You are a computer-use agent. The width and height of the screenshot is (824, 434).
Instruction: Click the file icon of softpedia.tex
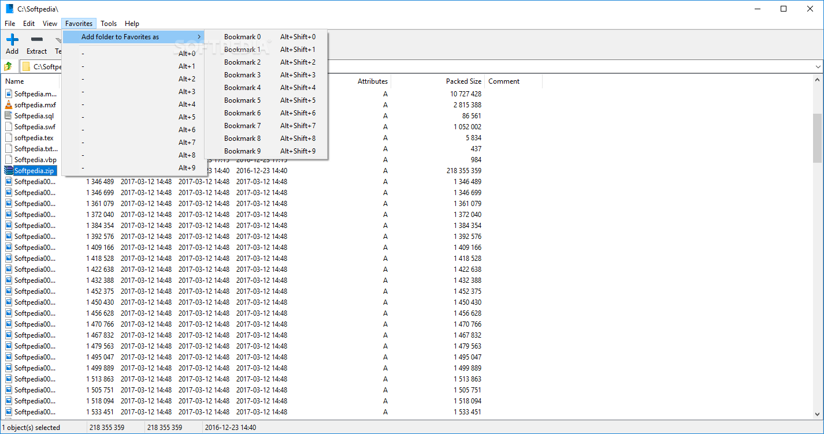click(x=8, y=137)
